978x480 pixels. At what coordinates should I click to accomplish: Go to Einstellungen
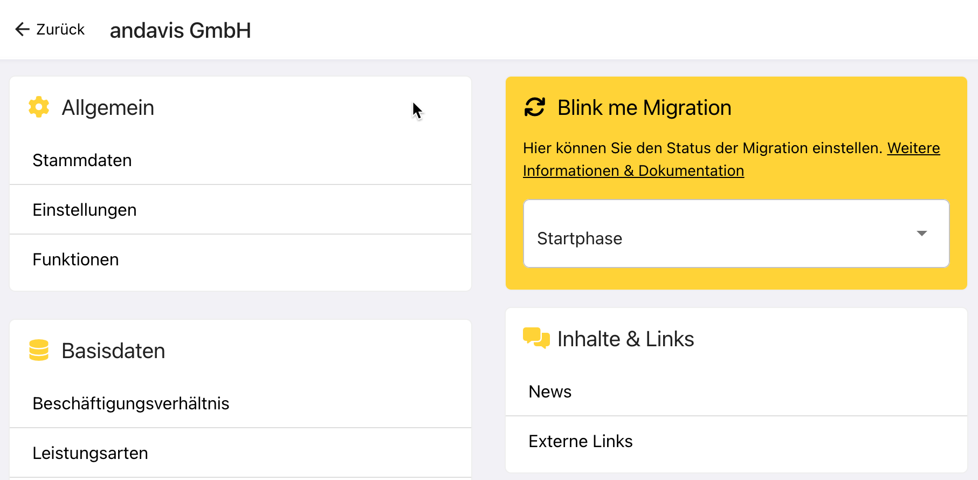tap(85, 210)
